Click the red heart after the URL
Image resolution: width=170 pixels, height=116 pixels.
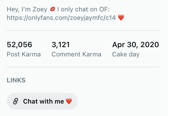click(x=121, y=18)
